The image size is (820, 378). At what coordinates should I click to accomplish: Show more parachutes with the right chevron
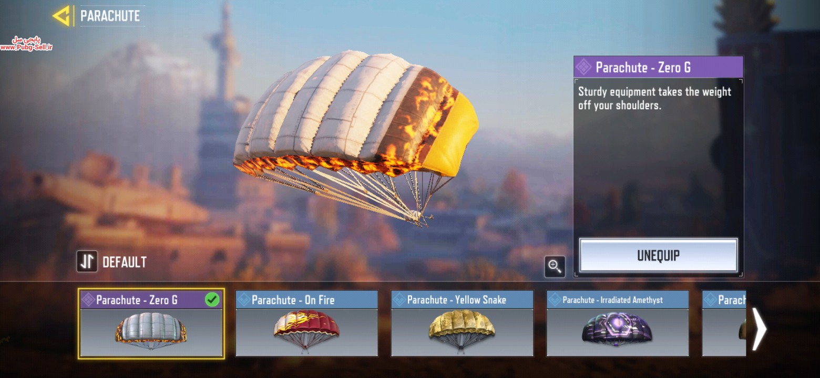(758, 329)
